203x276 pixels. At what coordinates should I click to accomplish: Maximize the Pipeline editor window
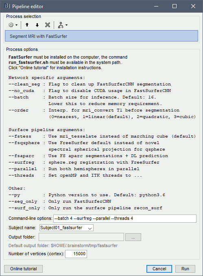tap(175, 6)
